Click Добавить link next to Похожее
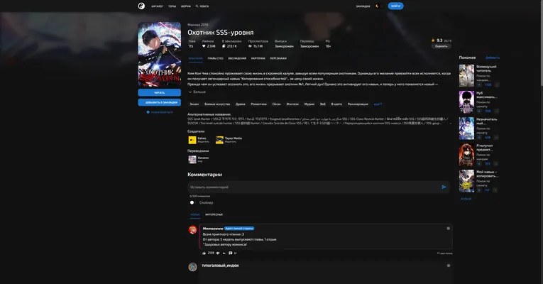The image size is (543, 284). (493, 58)
